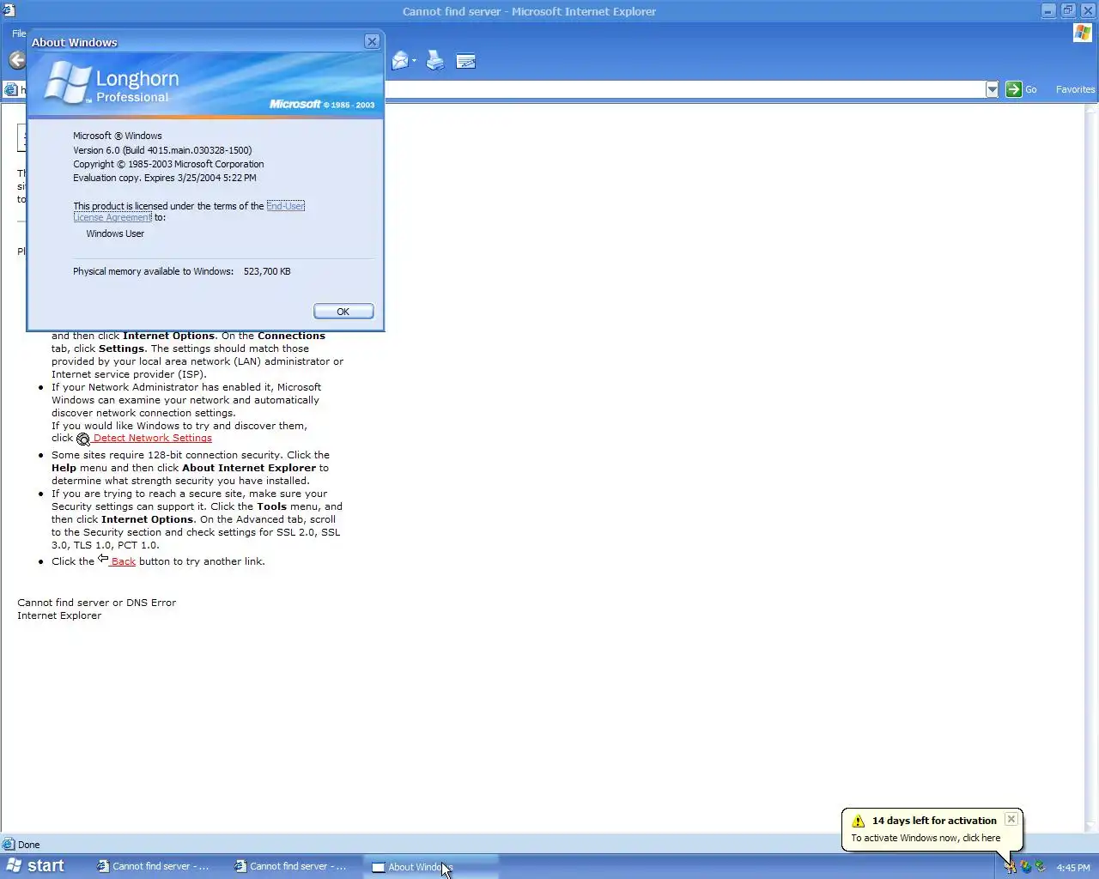
Task: Open the Mail envelope toolbar icon
Action: tap(400, 61)
